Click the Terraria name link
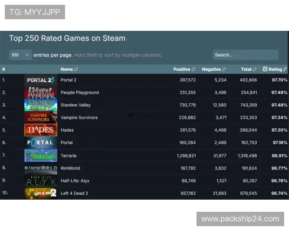This screenshot has height=231, width=289. (x=68, y=155)
